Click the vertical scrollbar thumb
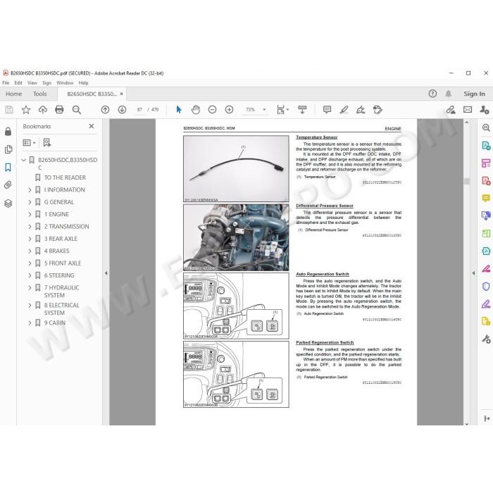The width and height of the screenshot is (493, 493). coord(467,181)
